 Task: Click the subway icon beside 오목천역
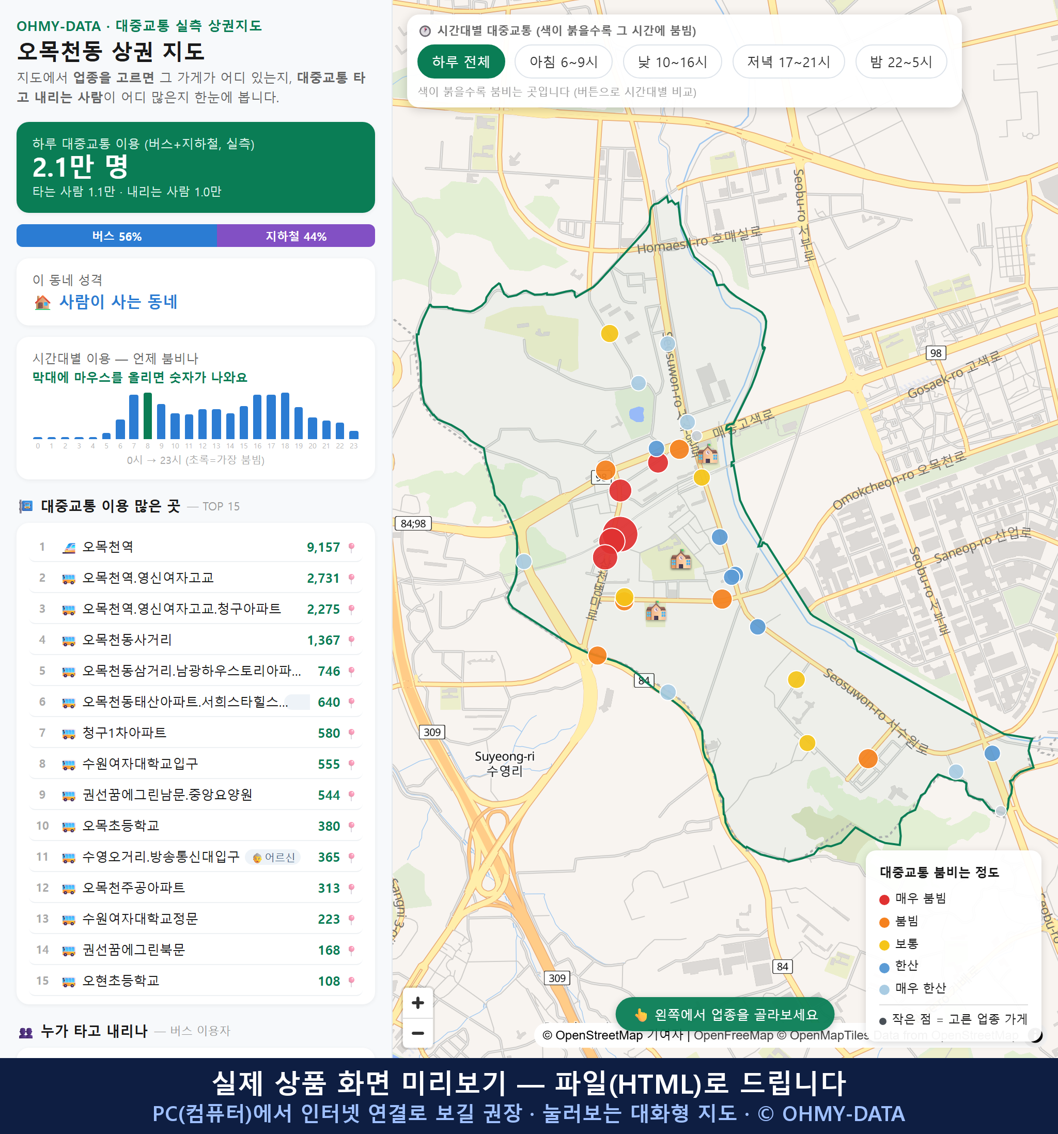click(x=69, y=548)
